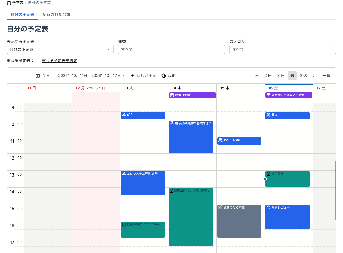Click task icon on 見積の確認 event

124,224
